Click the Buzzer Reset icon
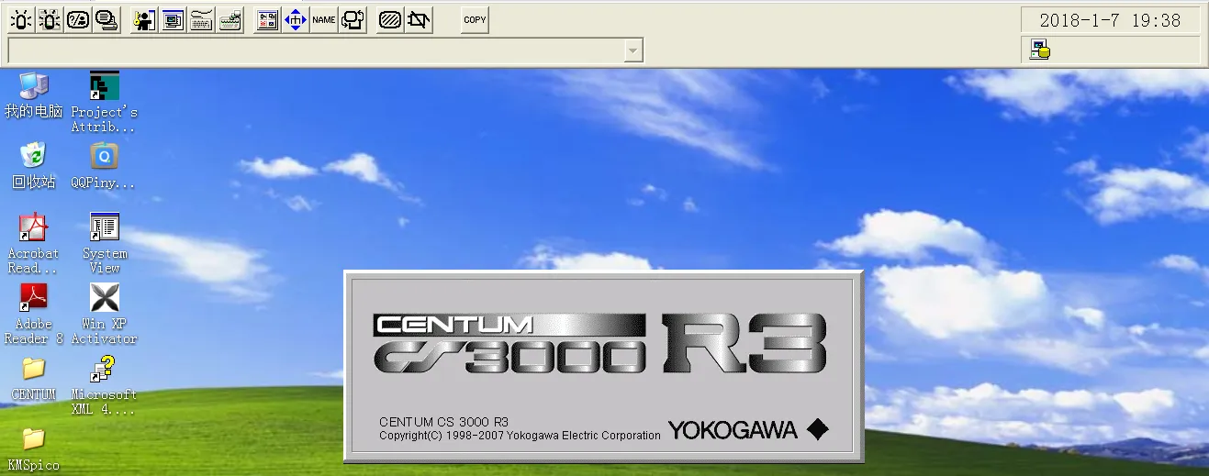Screen dimensions: 1209x476 pos(419,19)
